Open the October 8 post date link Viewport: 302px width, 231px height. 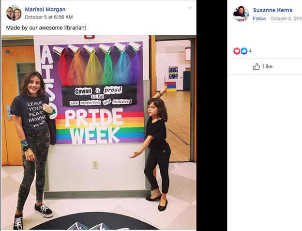[286, 18]
